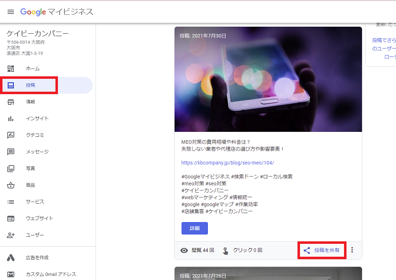Click the サービス list icon
Image resolution: width=396 pixels, height=280 pixels.
(x=10, y=202)
